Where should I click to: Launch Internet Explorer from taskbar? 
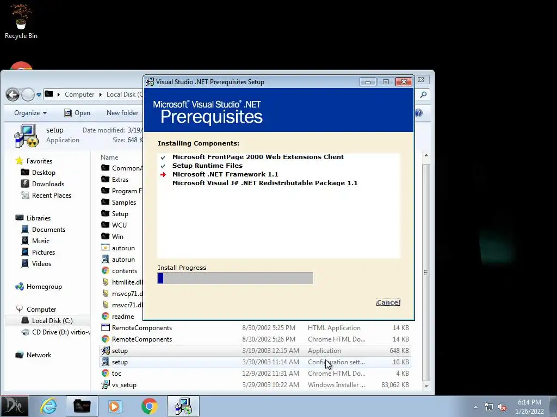[x=48, y=406]
